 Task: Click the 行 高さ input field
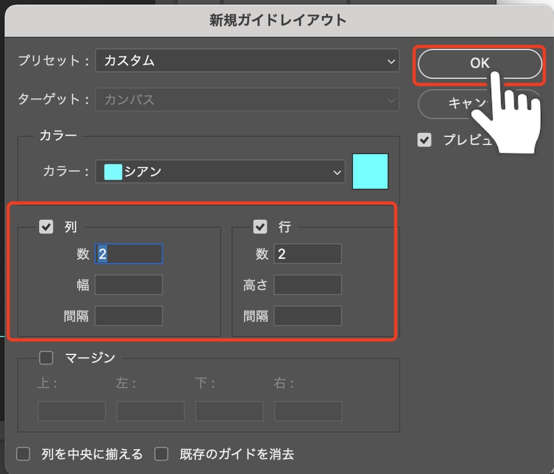coord(308,285)
